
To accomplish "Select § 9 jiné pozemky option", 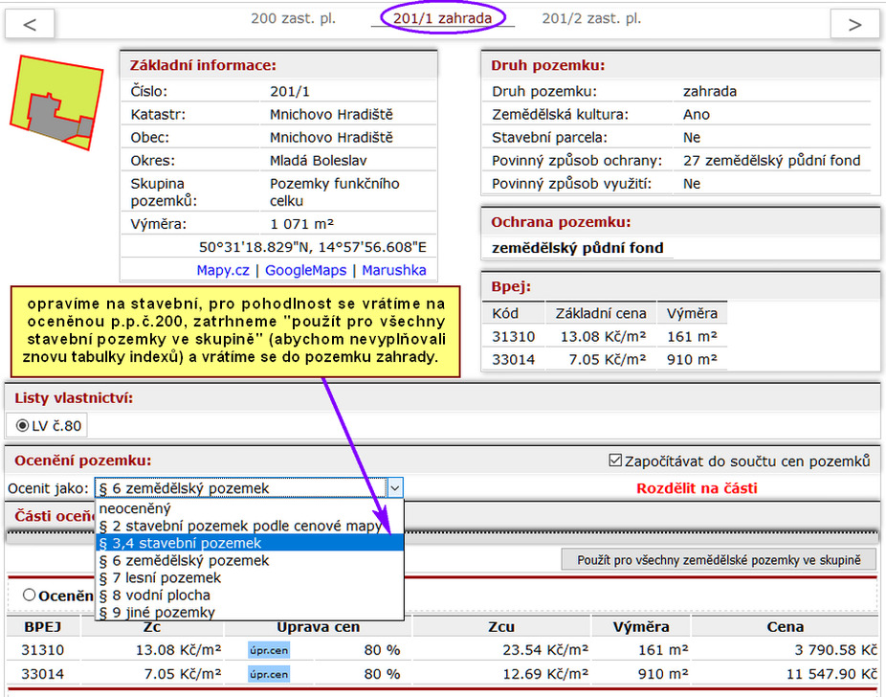I will 250,612.
